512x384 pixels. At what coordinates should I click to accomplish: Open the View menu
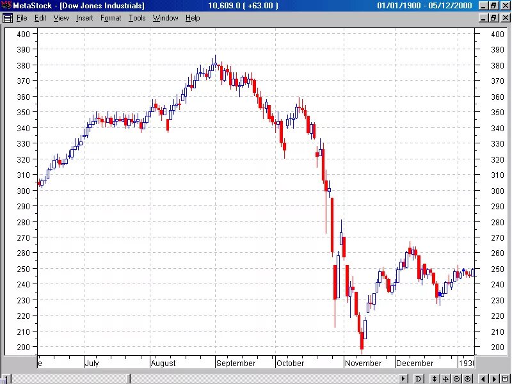[x=61, y=18]
